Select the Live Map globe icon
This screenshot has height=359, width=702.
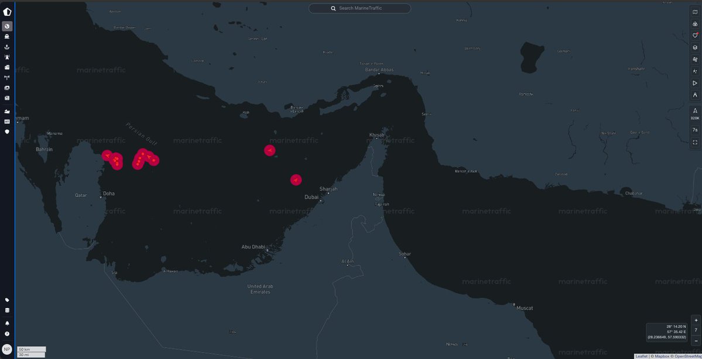[x=7, y=26]
